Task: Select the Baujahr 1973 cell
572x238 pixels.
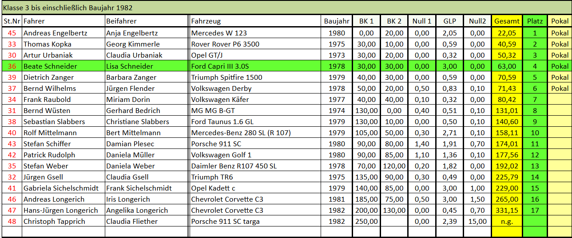Action: pos(337,55)
